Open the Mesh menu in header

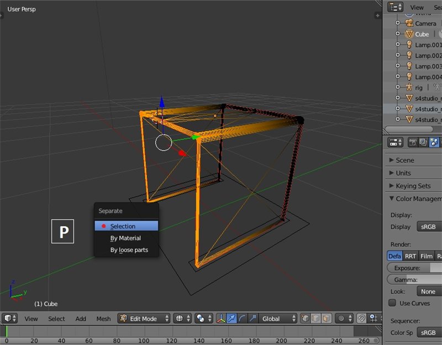click(x=103, y=319)
